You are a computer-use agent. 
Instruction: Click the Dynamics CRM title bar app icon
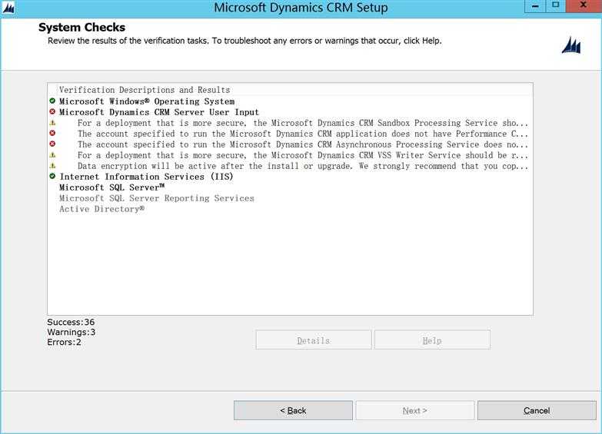(8, 8)
